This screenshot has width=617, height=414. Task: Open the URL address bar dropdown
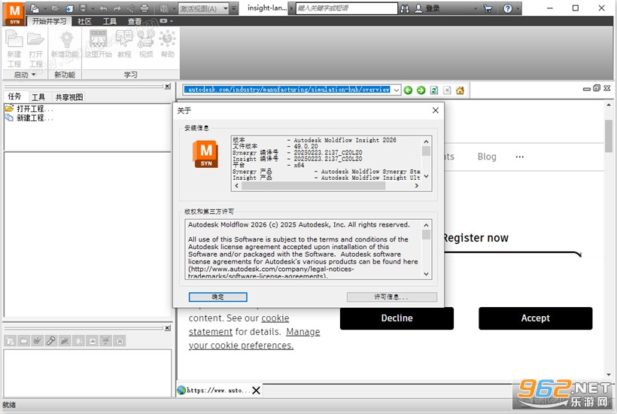[x=397, y=90]
